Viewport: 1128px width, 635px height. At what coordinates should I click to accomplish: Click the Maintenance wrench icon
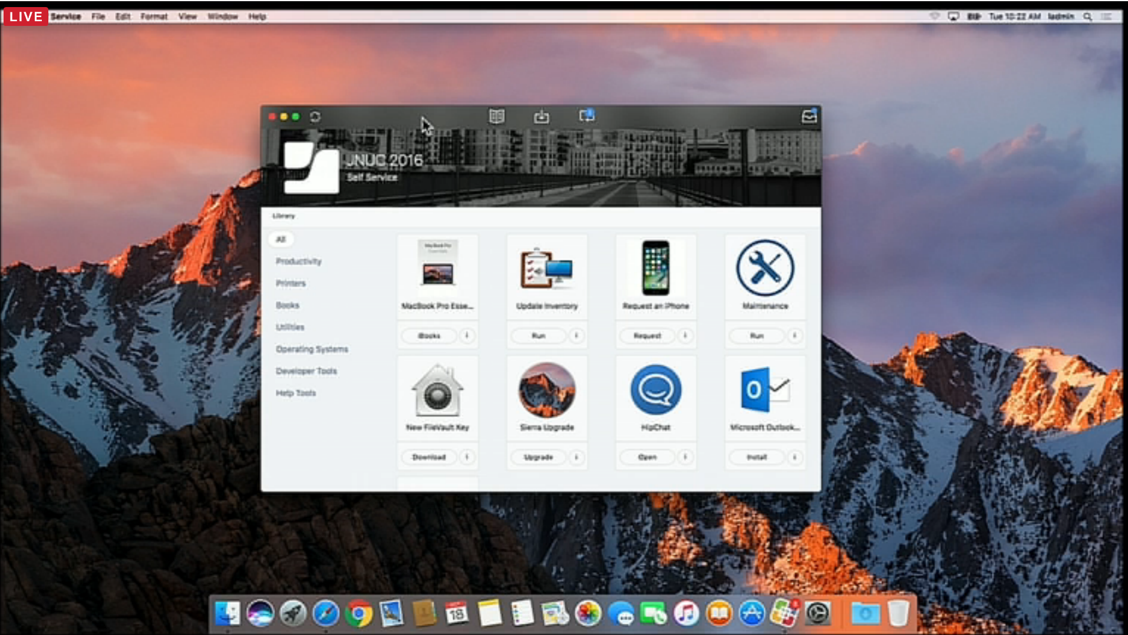(x=765, y=268)
